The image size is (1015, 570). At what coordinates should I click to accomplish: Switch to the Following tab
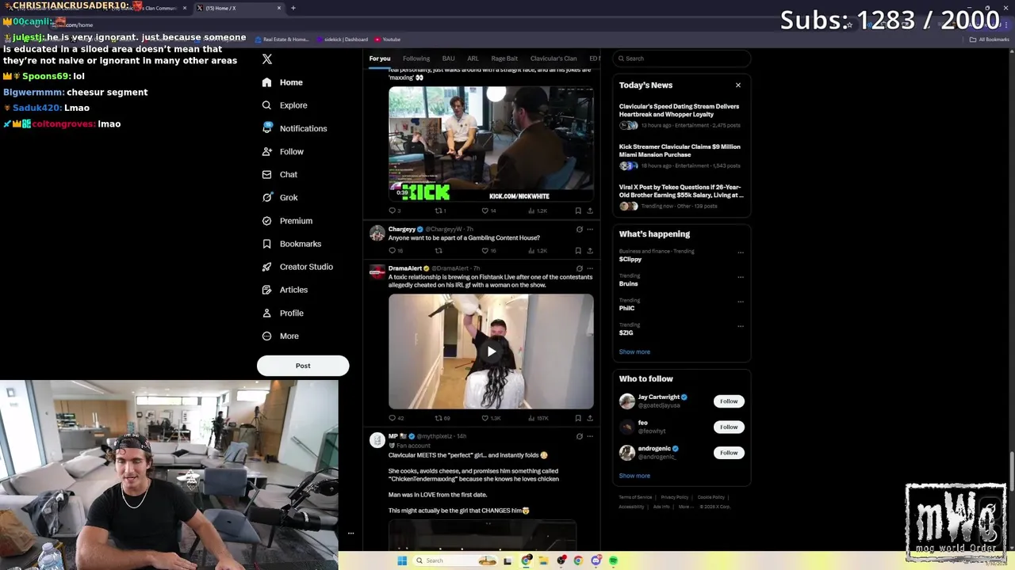tap(416, 59)
